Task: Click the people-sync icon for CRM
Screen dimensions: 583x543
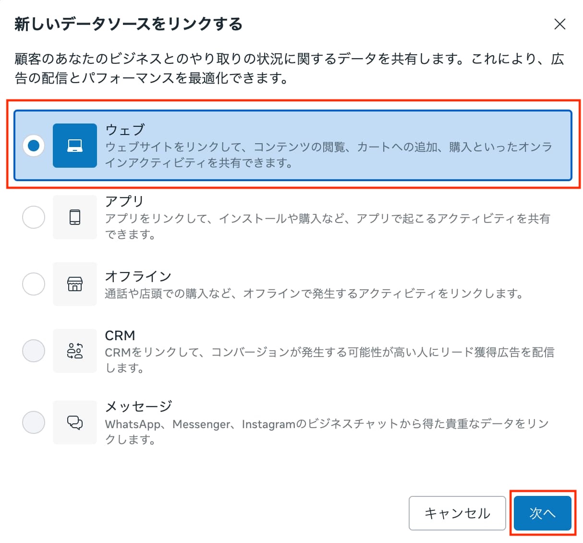Action: [75, 351]
